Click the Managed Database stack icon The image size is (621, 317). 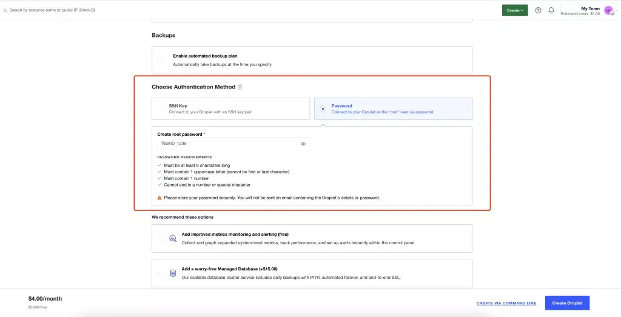pos(173,273)
